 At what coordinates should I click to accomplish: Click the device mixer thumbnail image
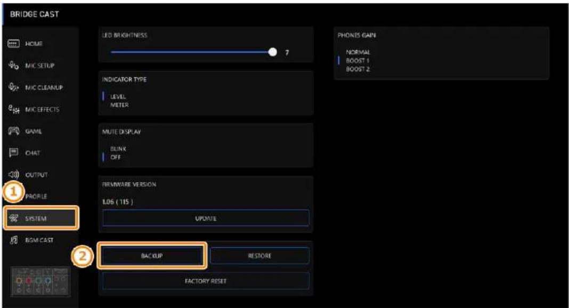(40, 282)
